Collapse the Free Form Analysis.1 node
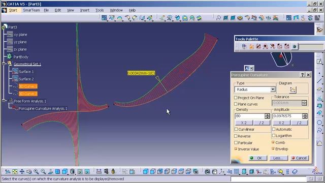Image resolution: width=325 pixels, height=183 pixels. [x=4, y=101]
